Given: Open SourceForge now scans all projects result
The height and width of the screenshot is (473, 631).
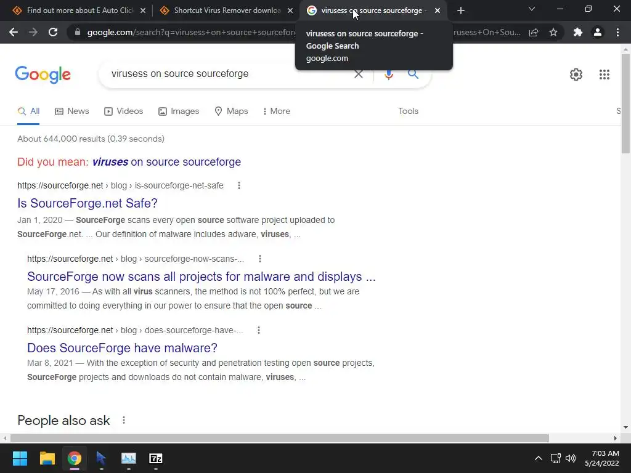Looking at the screenshot, I should (202, 277).
